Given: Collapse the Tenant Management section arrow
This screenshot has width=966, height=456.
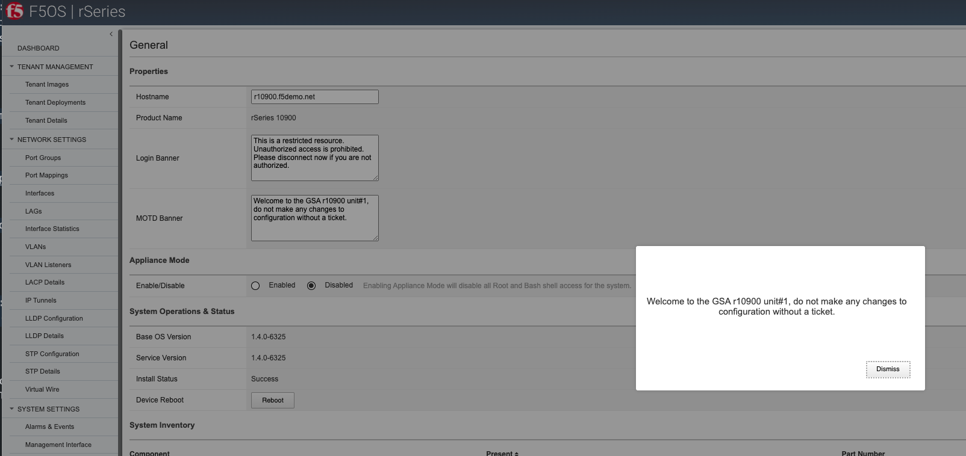Looking at the screenshot, I should tap(11, 67).
